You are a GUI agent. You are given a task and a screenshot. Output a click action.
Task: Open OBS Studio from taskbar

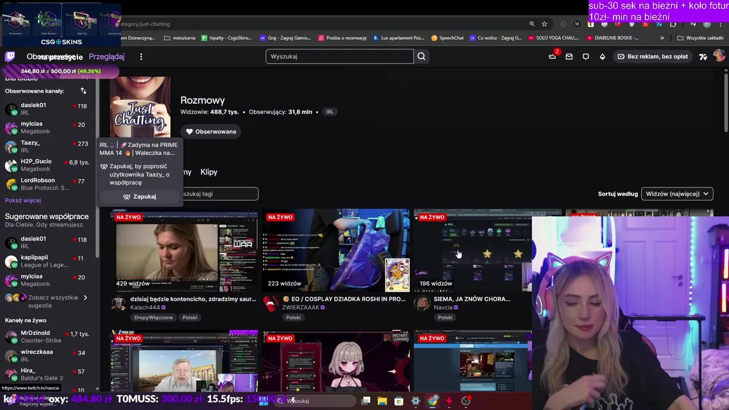pos(466,401)
